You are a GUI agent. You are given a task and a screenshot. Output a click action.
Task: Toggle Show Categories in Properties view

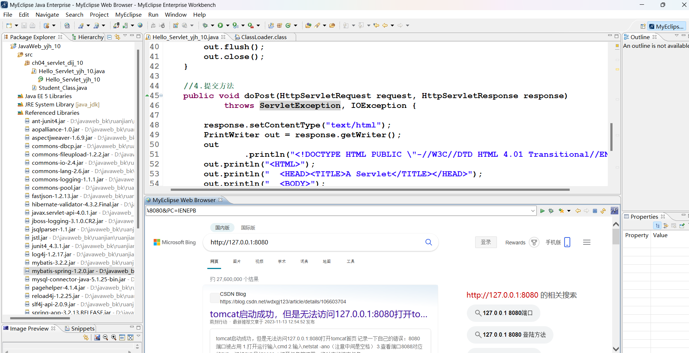(657, 226)
